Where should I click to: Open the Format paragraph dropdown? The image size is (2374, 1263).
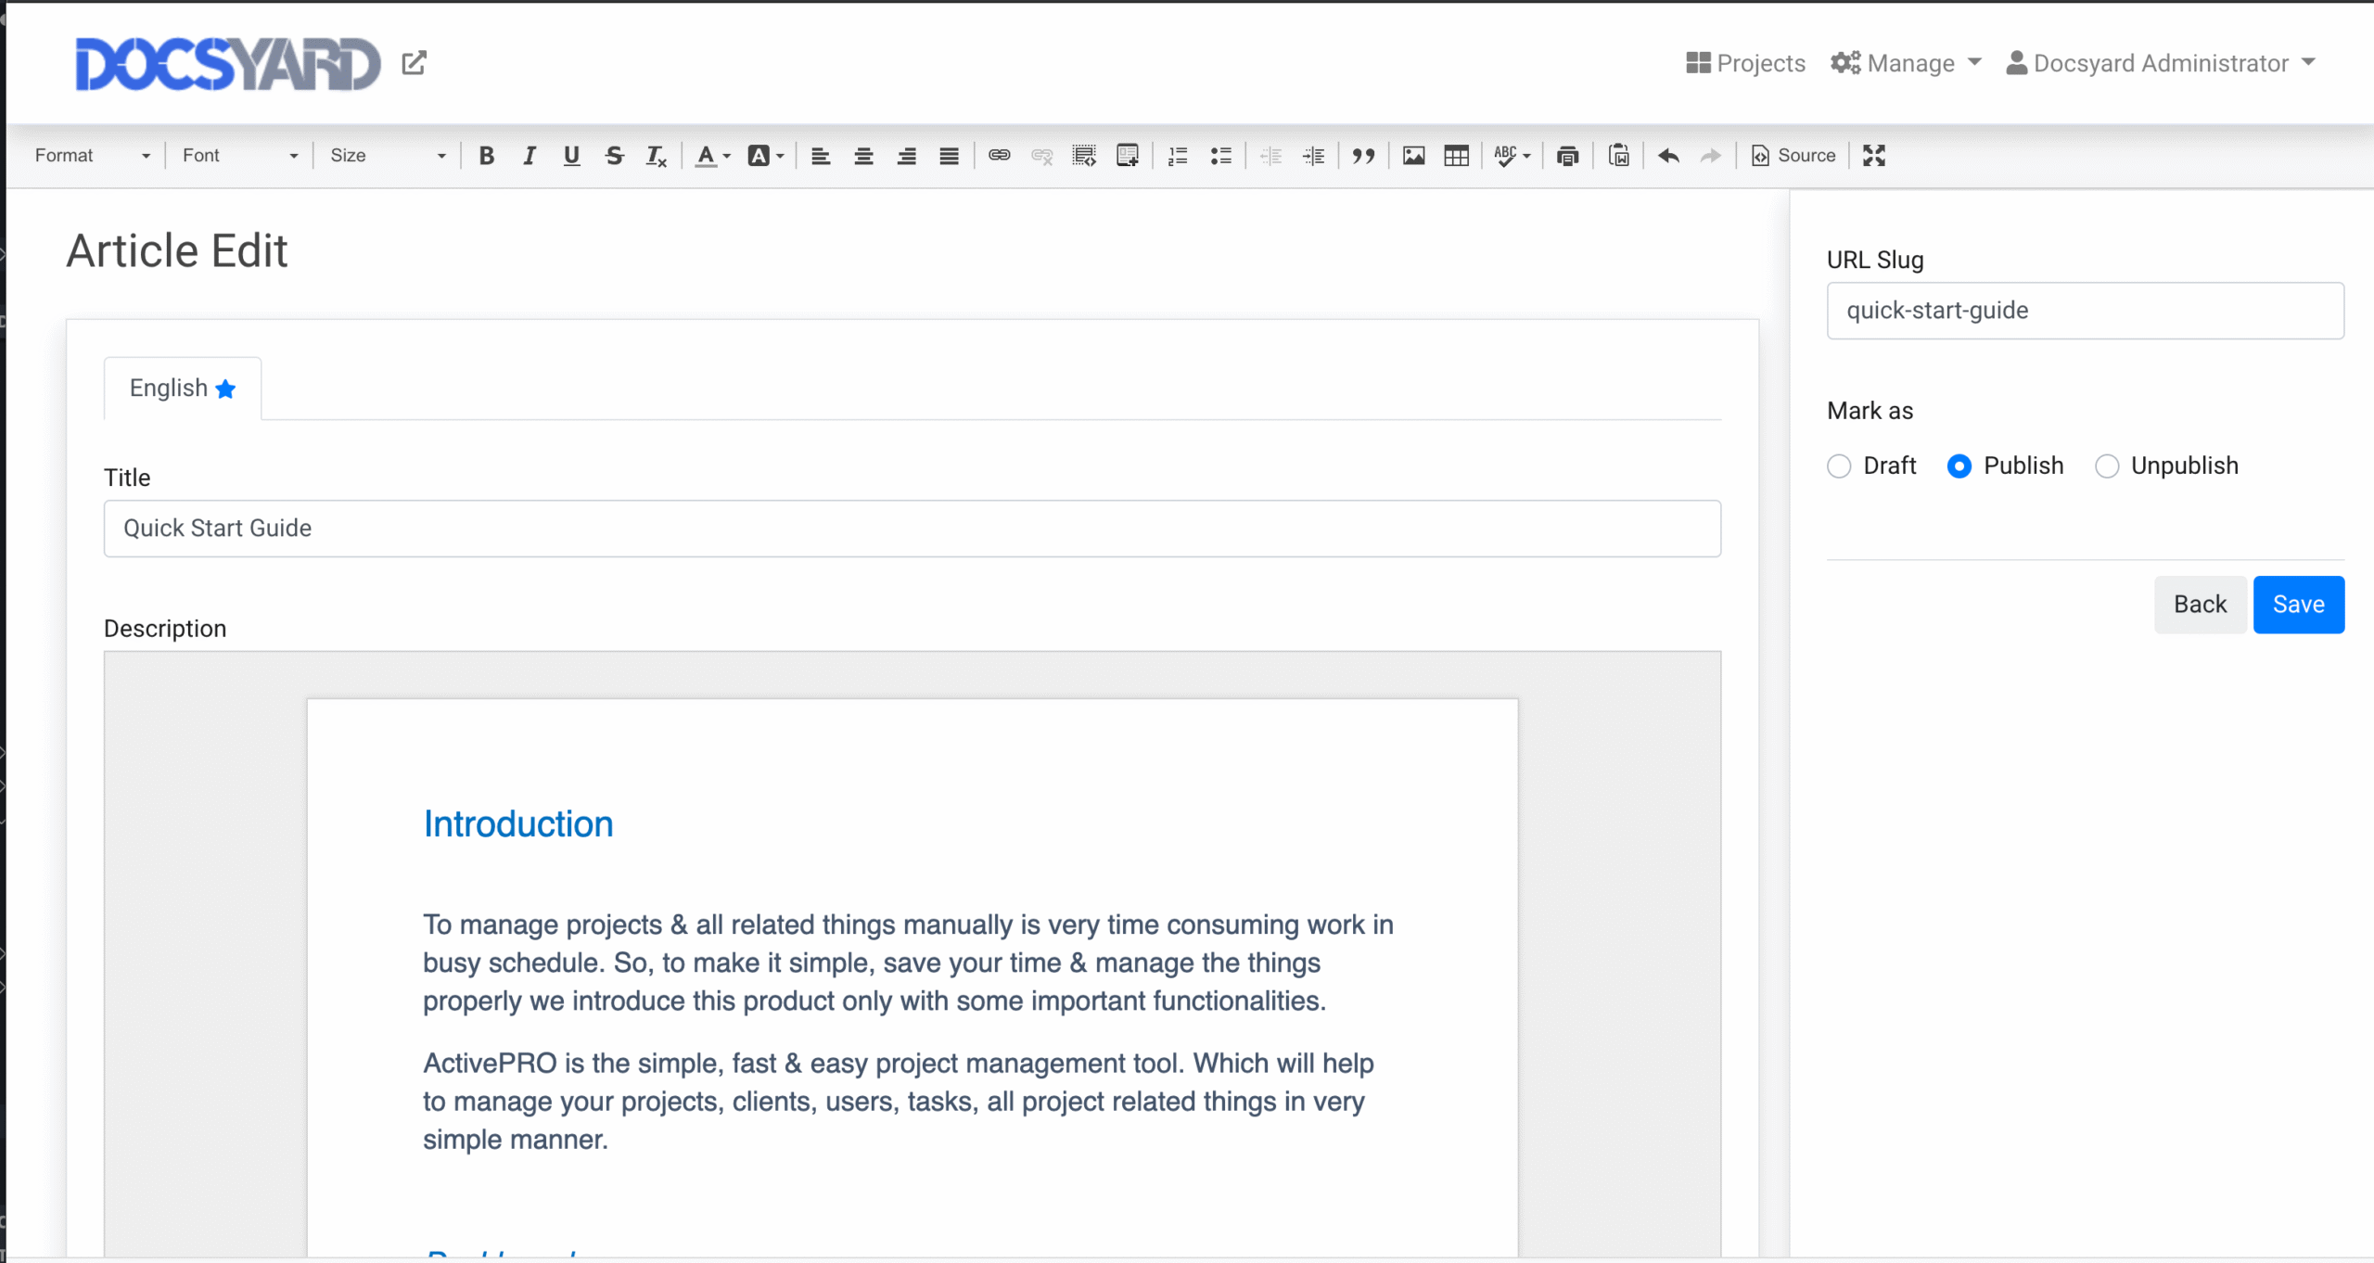coord(90,155)
